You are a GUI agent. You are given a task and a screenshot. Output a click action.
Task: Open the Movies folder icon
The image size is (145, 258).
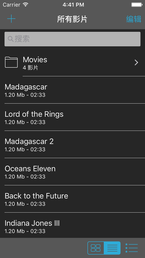coord(11,62)
